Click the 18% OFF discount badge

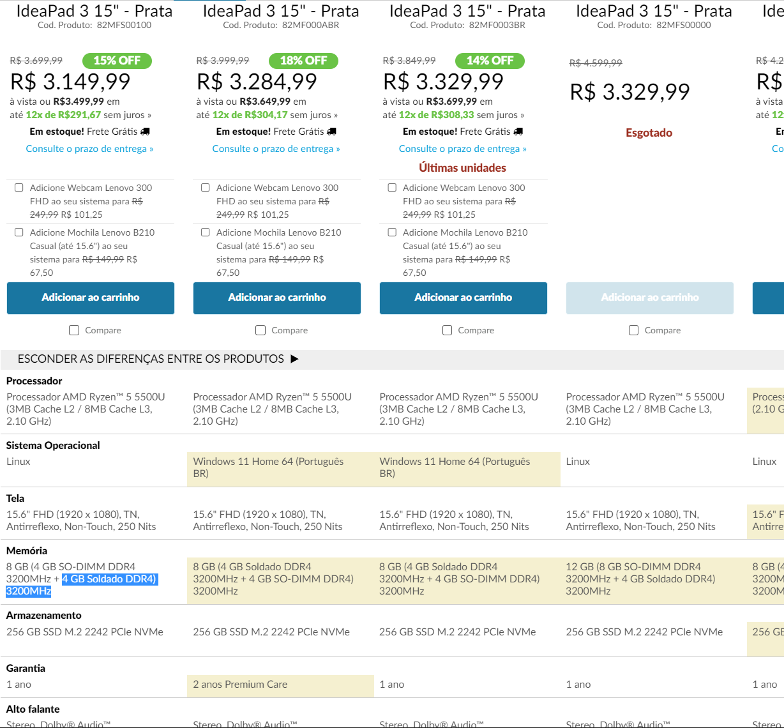[303, 61]
